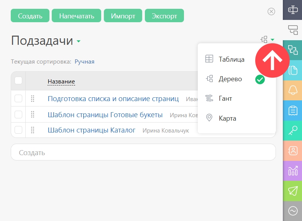Open the project structure icon at sidebar top

pyautogui.click(x=292, y=10)
